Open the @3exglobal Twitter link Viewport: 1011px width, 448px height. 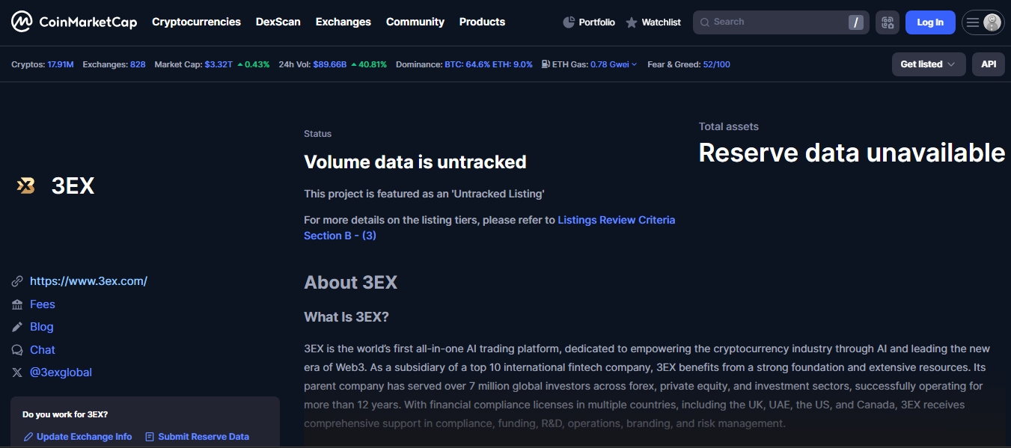[61, 372]
